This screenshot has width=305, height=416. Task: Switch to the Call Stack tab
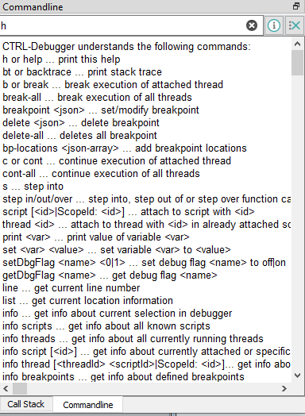[25, 404]
